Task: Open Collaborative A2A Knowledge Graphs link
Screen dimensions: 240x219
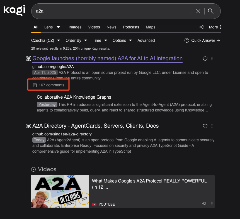Action: pos(74,97)
